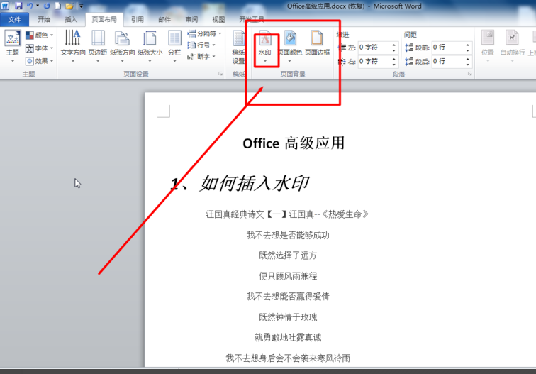Click the line '汪国真经典诗文【一】汪国真--《热爱生命》'
The image size is (536, 374).
click(x=287, y=214)
